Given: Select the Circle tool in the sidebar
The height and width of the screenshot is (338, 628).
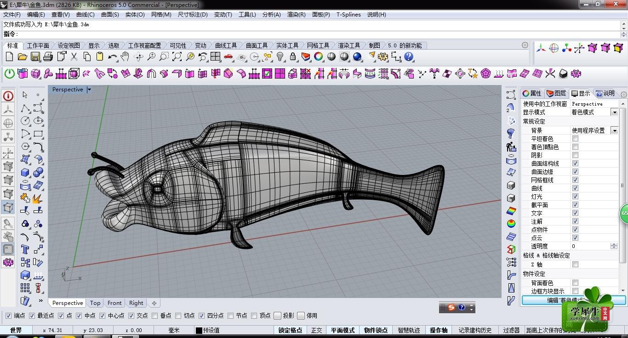Looking at the screenshot, I should 25,121.
